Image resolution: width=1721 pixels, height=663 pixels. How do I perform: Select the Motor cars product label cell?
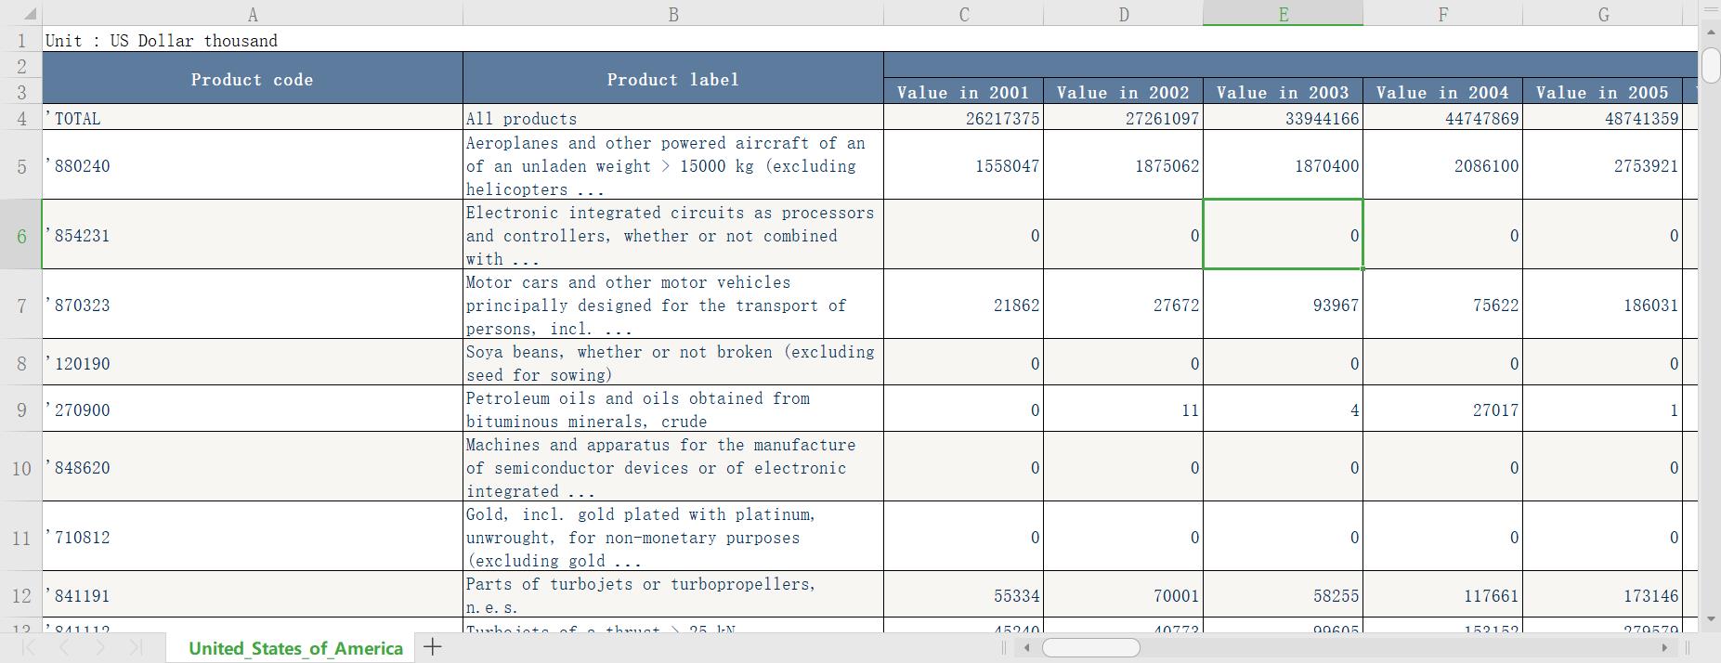click(673, 305)
